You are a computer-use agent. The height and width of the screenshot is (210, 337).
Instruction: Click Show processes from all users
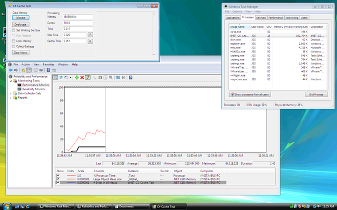tap(250, 94)
